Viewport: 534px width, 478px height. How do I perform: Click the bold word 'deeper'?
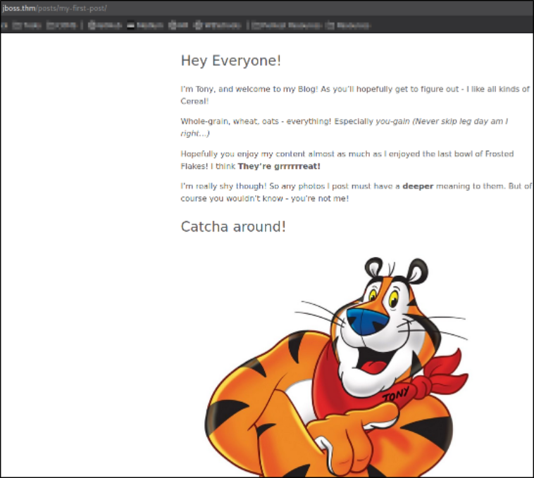click(418, 186)
